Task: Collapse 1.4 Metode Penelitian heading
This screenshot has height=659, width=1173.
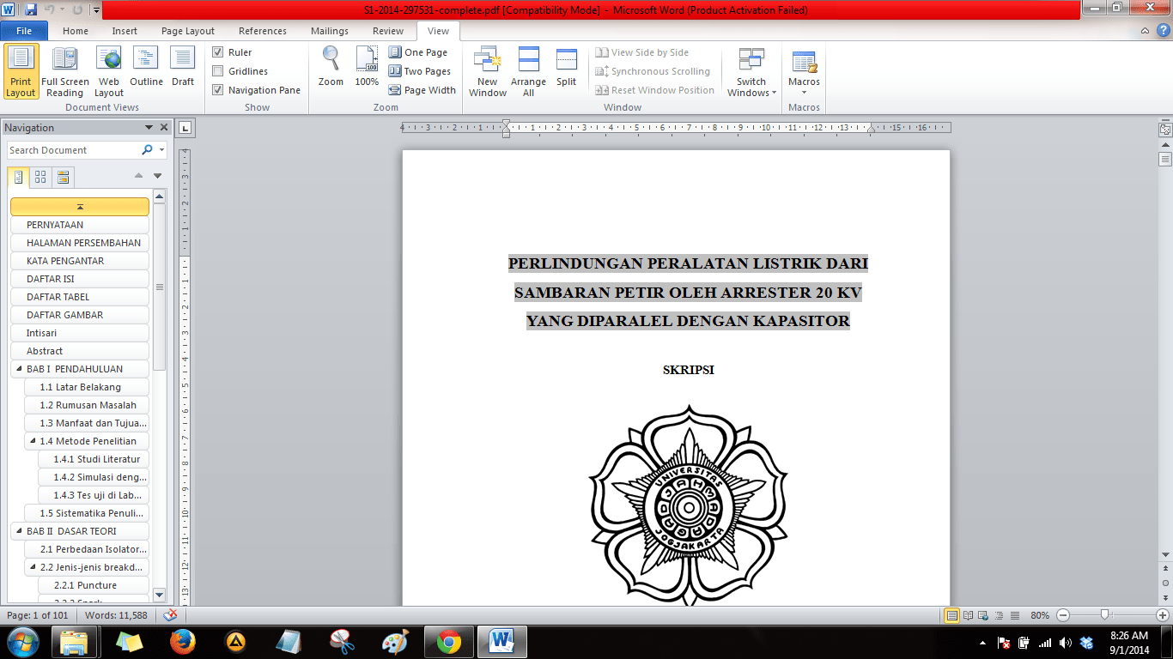Action: click(33, 441)
